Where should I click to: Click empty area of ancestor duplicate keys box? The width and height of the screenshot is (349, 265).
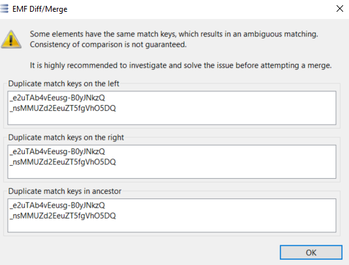coord(222,218)
